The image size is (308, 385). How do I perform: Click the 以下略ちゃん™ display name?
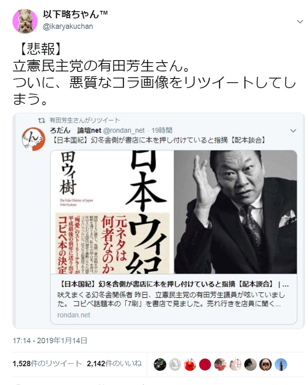point(75,14)
